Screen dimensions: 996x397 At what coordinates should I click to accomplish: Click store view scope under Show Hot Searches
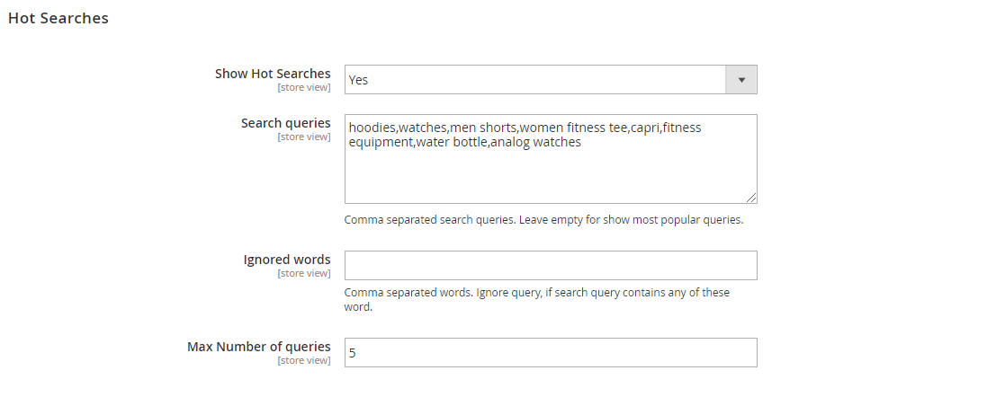click(x=303, y=87)
